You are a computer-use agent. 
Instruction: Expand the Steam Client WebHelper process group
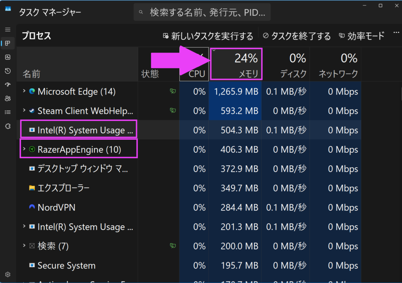(x=24, y=111)
